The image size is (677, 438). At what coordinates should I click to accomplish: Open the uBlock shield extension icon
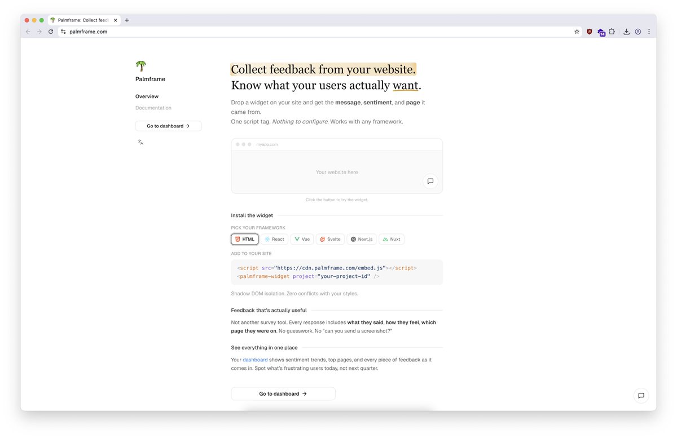(x=590, y=32)
